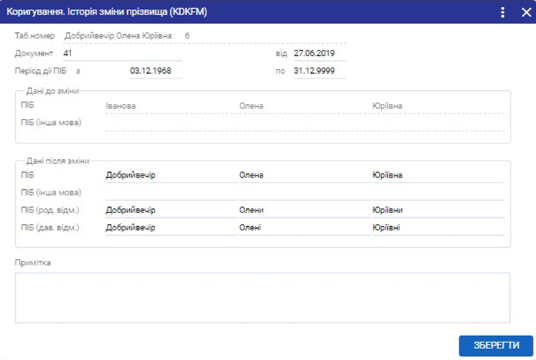Image resolution: width=536 pixels, height=360 pixels.
Task: Click the period end date 31.12.9999
Action: pyautogui.click(x=319, y=70)
